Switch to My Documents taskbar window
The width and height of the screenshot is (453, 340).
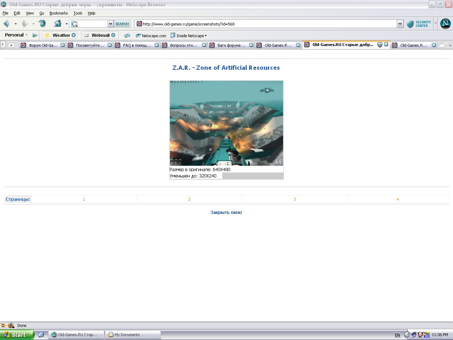tap(133, 335)
